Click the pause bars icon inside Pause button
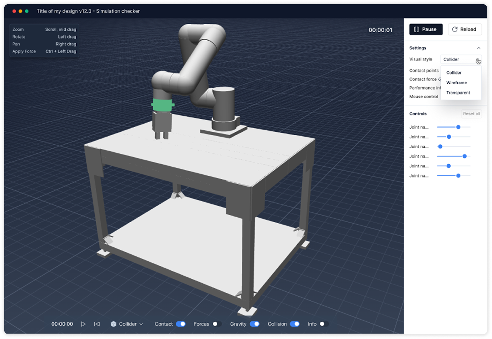This screenshot has height=339, width=492. pyautogui.click(x=417, y=29)
